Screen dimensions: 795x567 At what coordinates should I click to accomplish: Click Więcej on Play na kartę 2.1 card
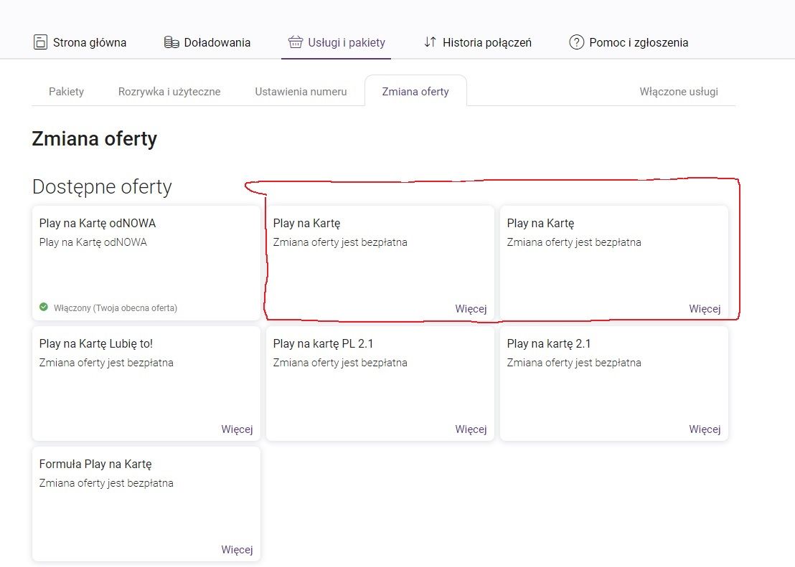coord(705,429)
